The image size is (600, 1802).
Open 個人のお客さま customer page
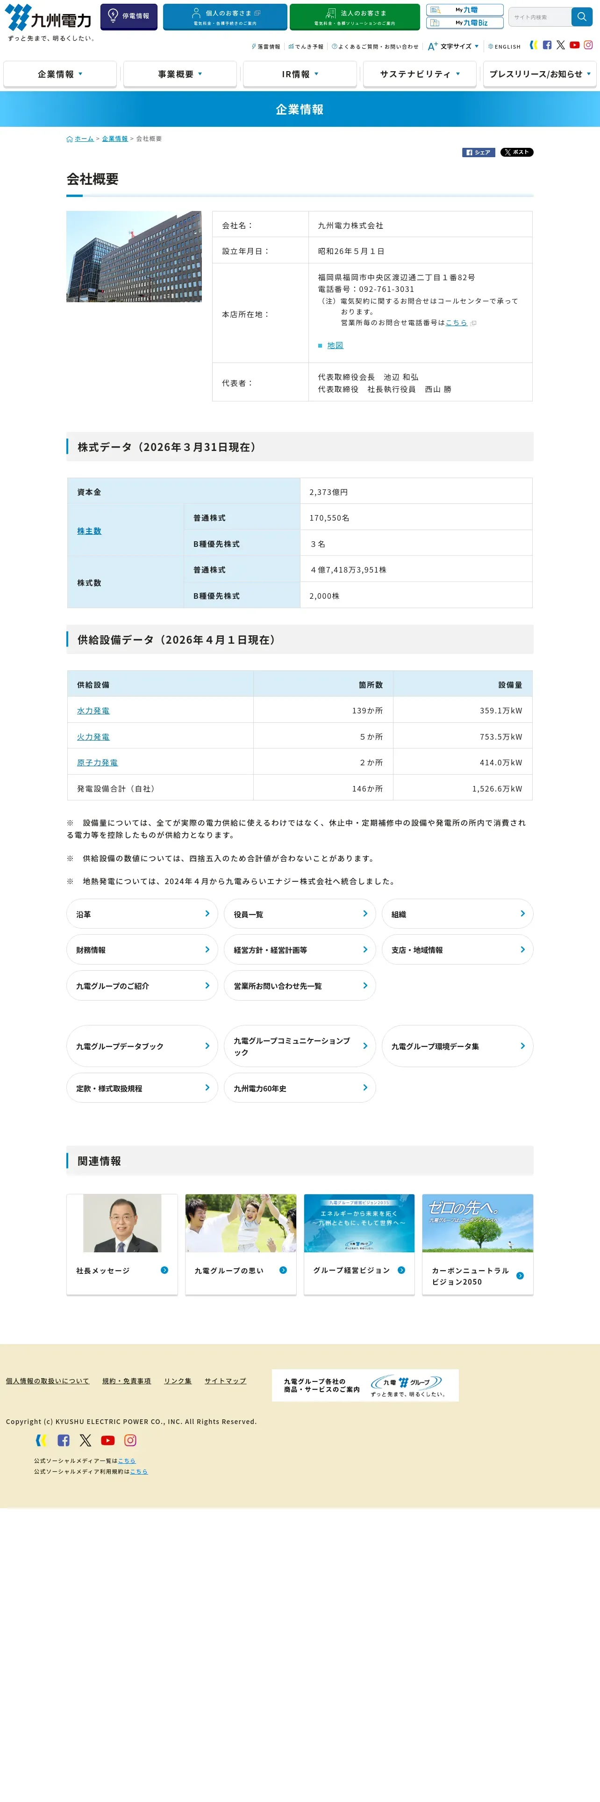(x=225, y=17)
